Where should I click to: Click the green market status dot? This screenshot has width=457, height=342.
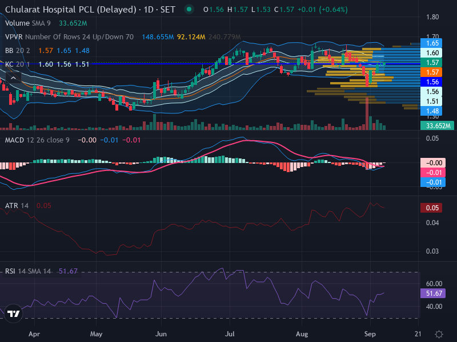click(x=189, y=9)
